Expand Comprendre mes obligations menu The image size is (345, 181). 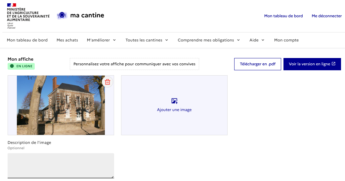209,40
